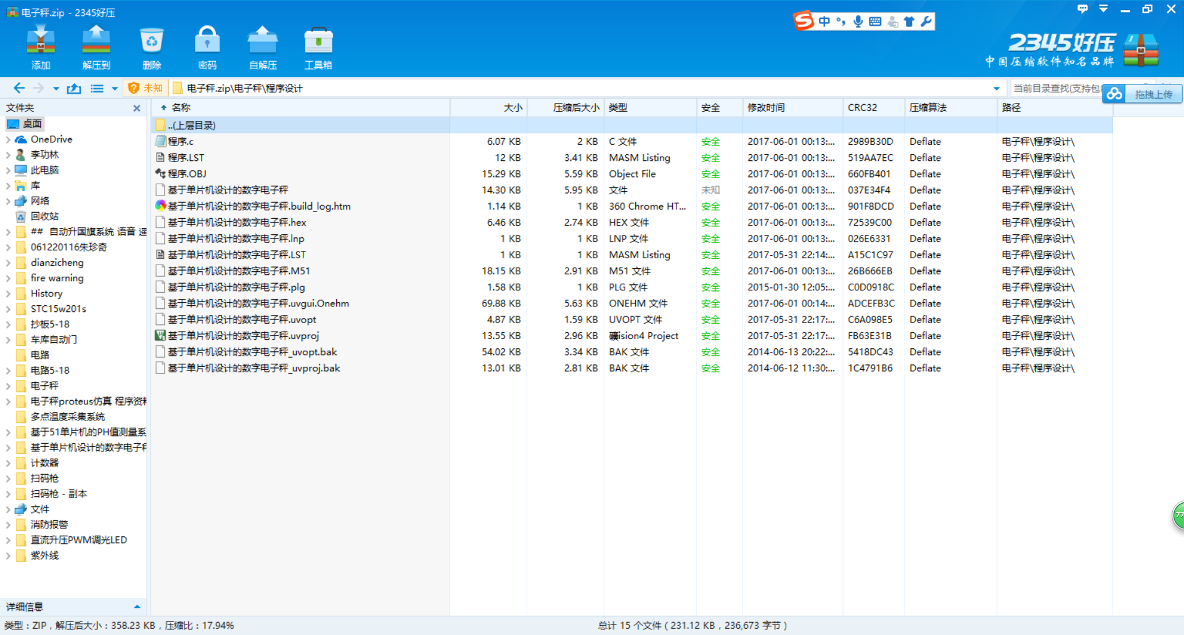Click the Sogou input method S logo
The height and width of the screenshot is (635, 1184).
[804, 21]
